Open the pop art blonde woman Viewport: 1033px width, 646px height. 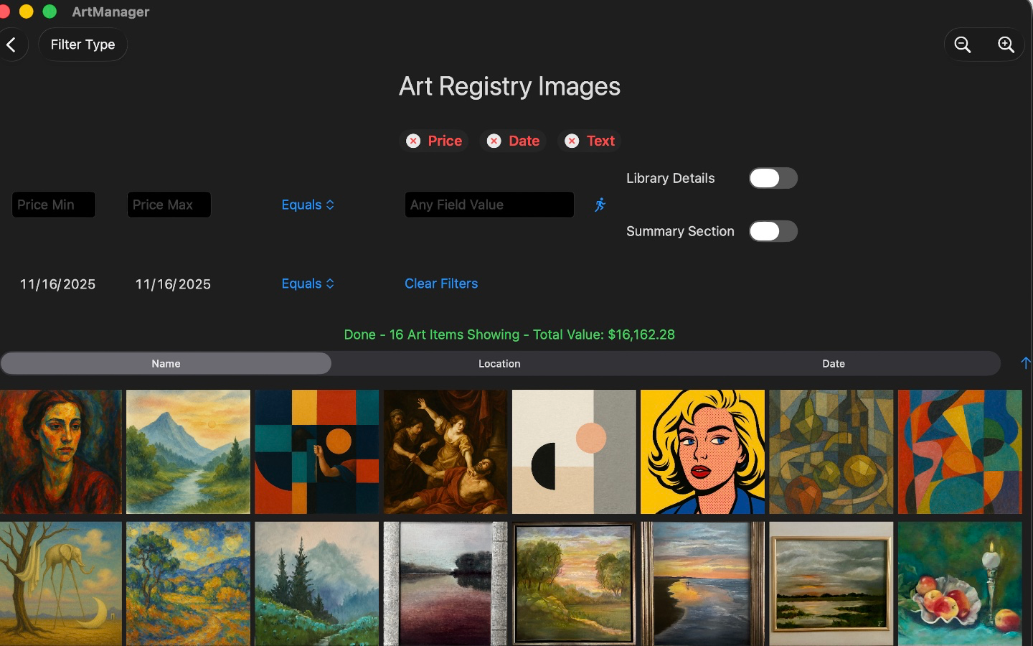click(702, 451)
